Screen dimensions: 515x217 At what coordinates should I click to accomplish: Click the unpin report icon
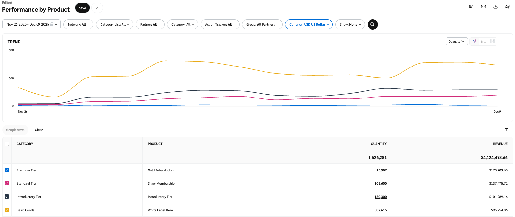(x=471, y=6)
